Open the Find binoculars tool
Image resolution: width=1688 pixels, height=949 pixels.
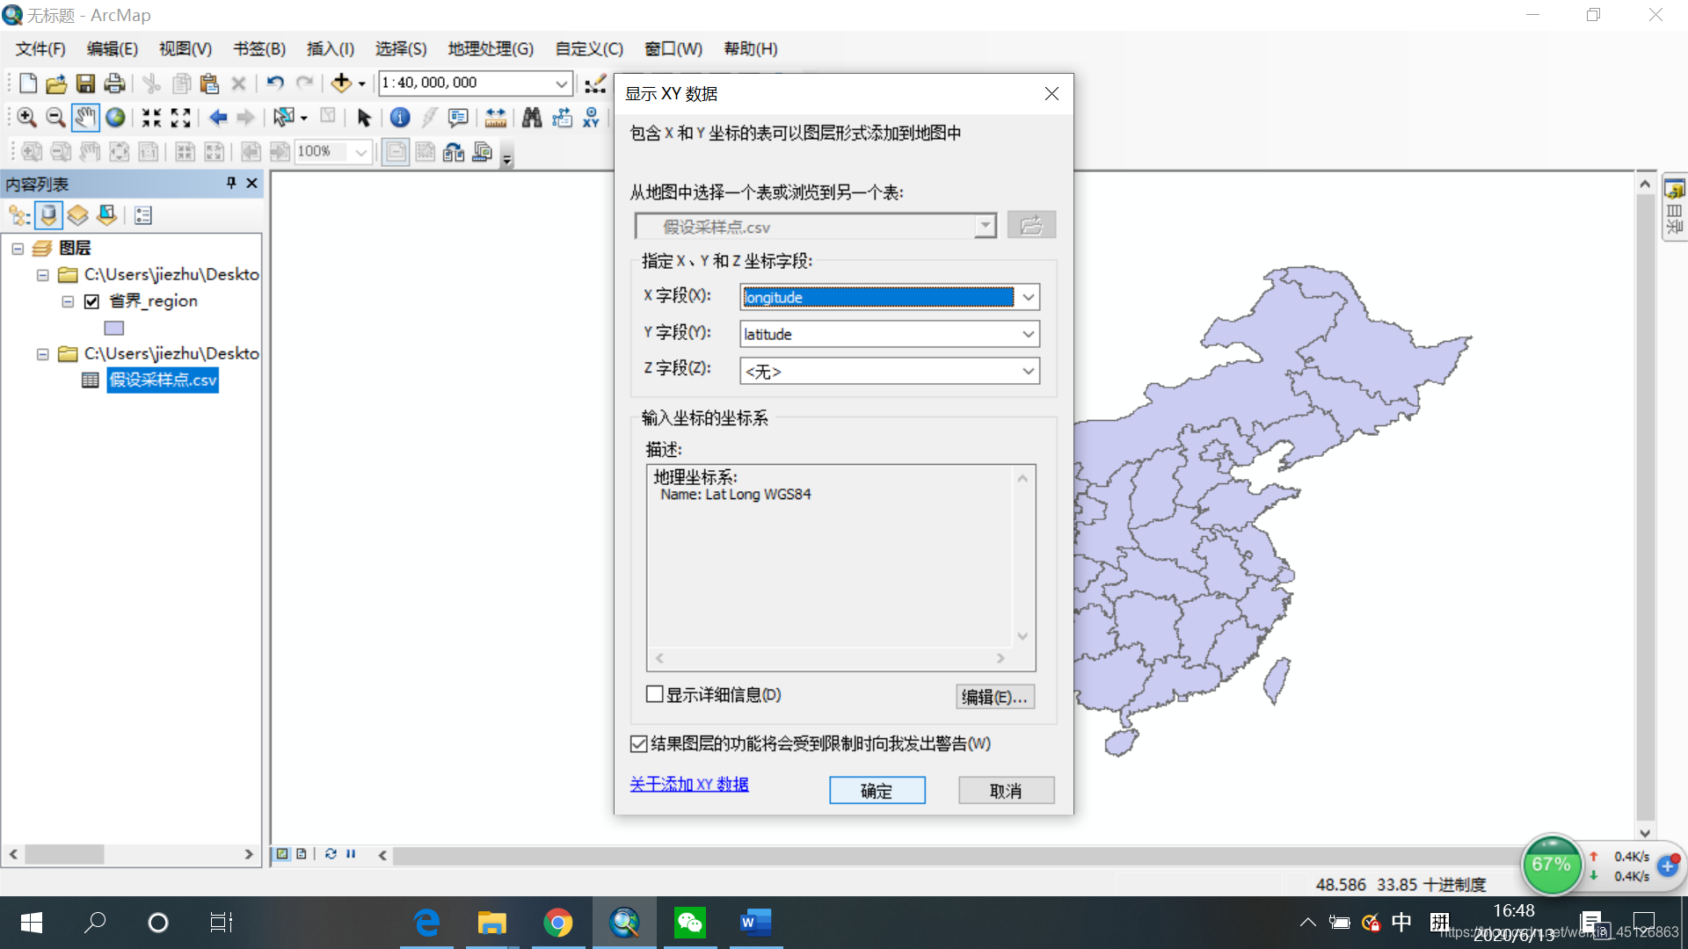click(x=531, y=117)
